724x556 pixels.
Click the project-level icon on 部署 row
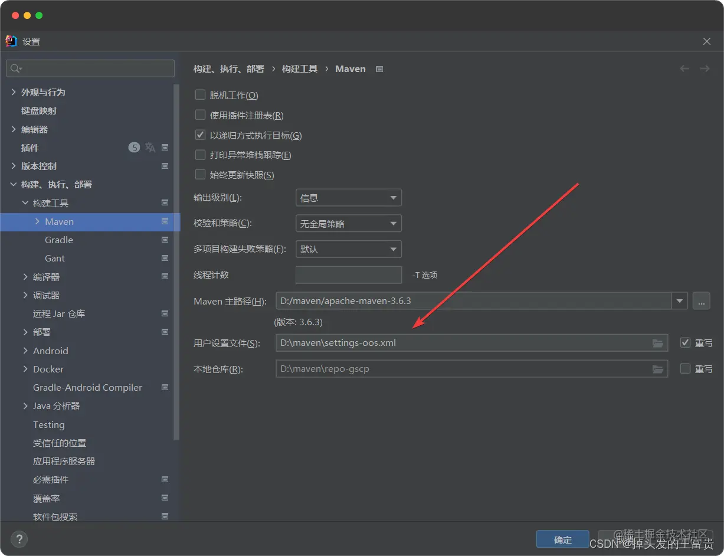coord(165,332)
